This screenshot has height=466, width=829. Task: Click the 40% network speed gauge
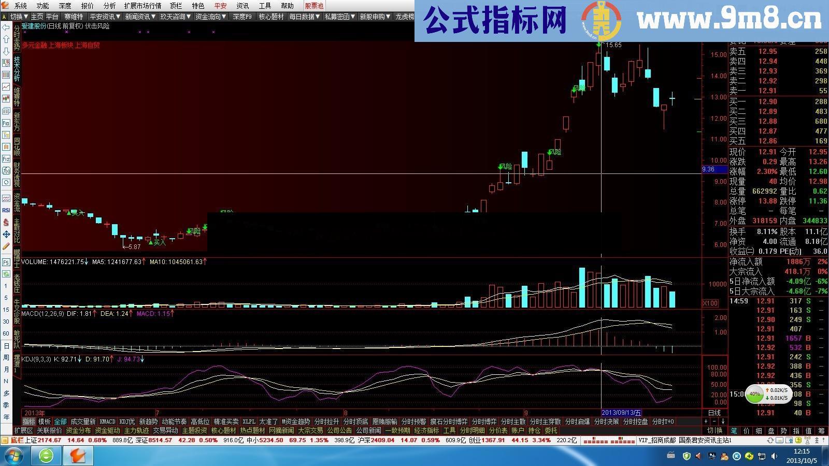point(755,395)
